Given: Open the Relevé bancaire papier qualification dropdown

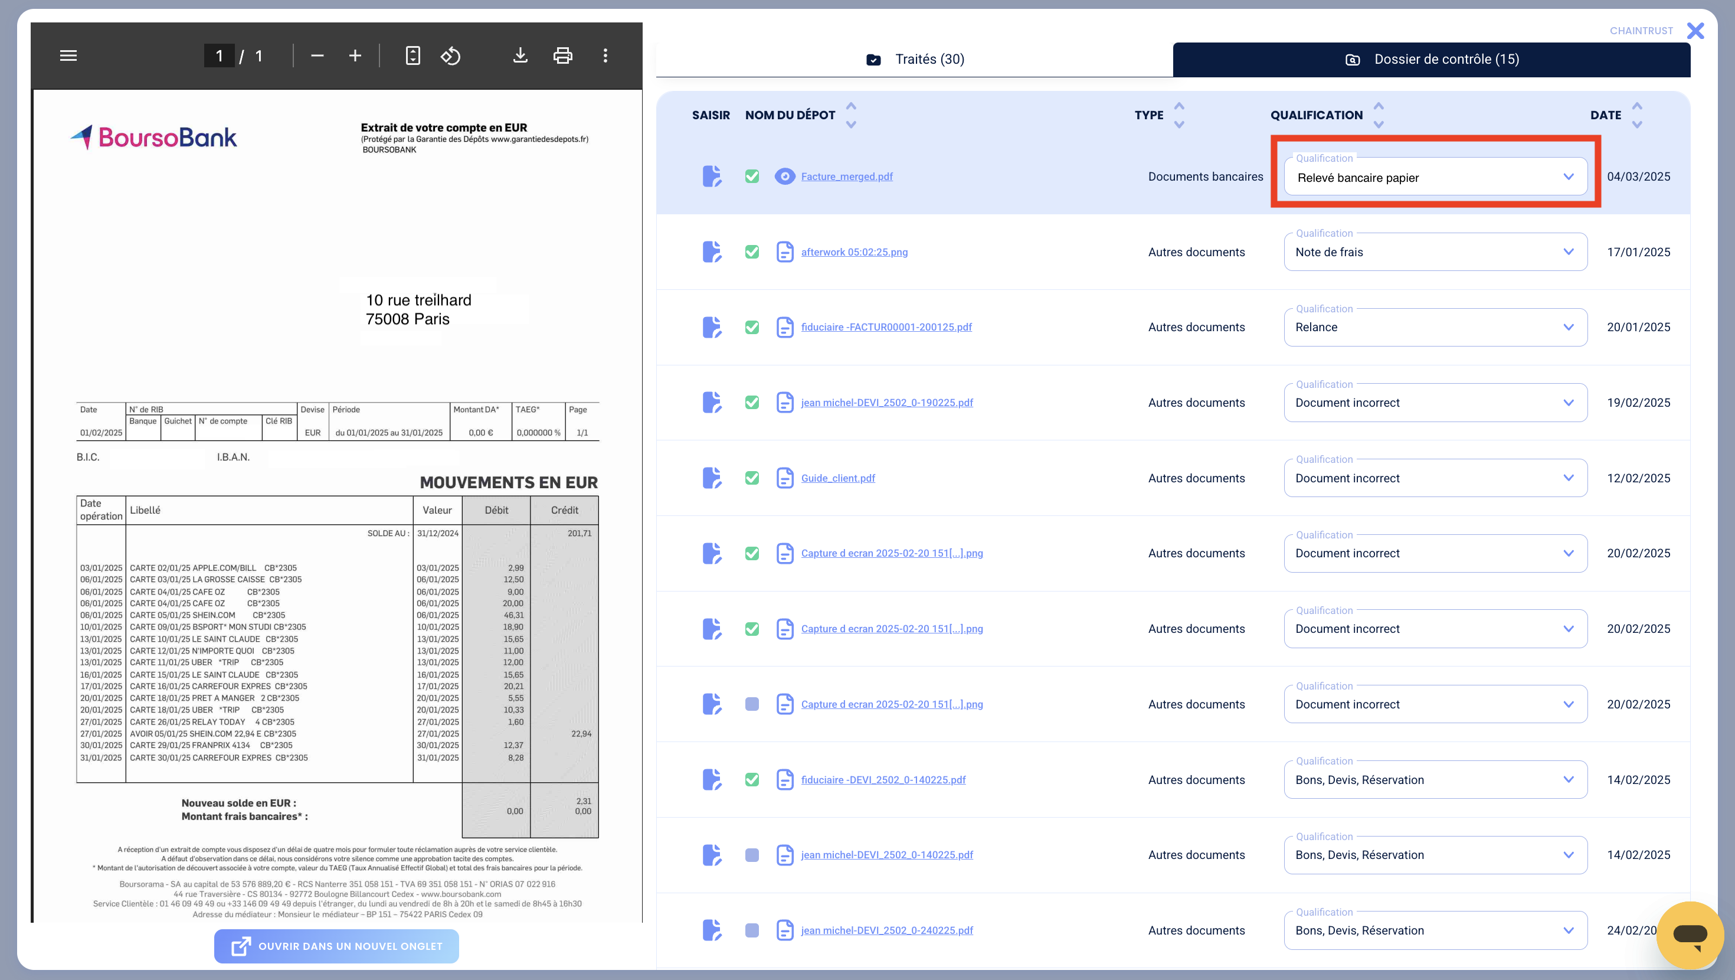Looking at the screenshot, I should click(1435, 177).
